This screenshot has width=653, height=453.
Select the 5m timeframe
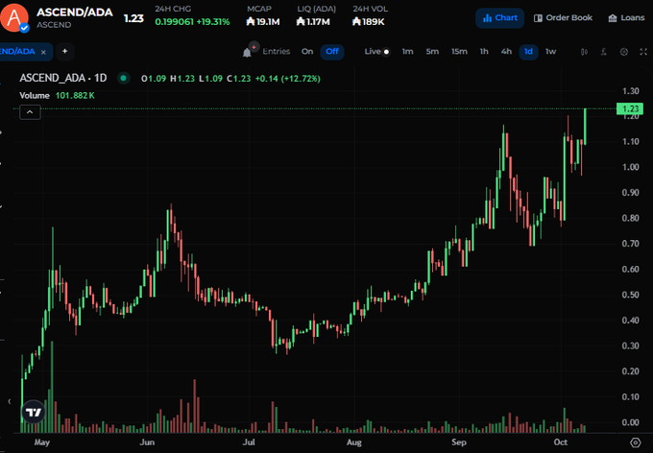(x=432, y=52)
